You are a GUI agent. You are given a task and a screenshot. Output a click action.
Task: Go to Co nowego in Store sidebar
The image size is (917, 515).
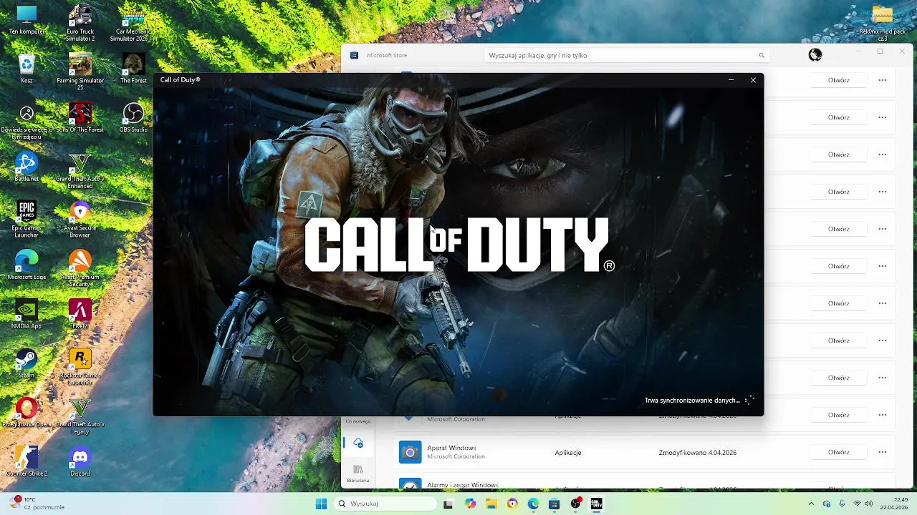pyautogui.click(x=358, y=421)
